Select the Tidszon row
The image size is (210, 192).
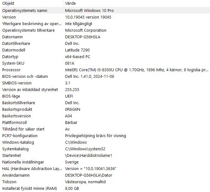(x=10, y=182)
